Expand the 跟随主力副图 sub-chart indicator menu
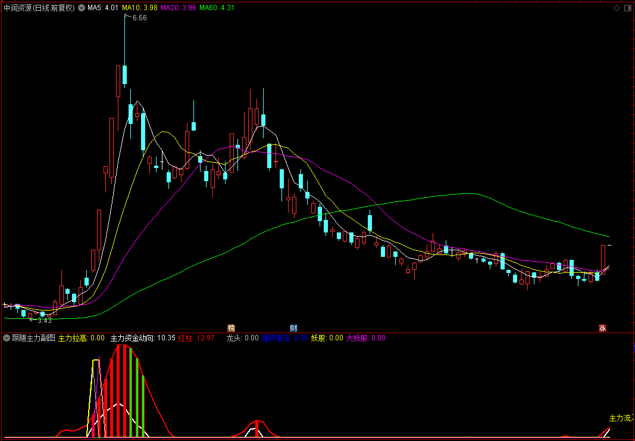The height and width of the screenshot is (441, 635). click(6, 338)
